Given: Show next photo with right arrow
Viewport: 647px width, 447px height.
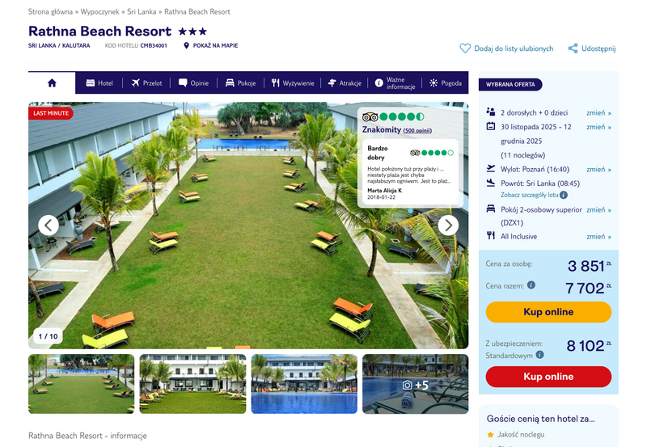Looking at the screenshot, I should tap(448, 226).
